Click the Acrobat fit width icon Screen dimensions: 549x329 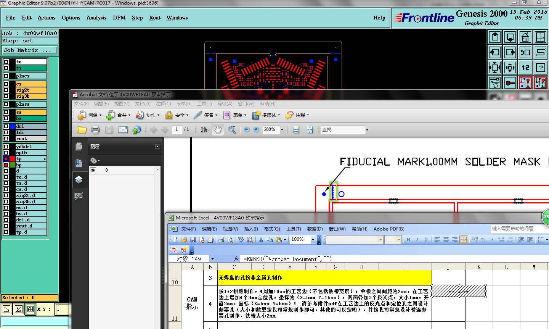pos(296,130)
